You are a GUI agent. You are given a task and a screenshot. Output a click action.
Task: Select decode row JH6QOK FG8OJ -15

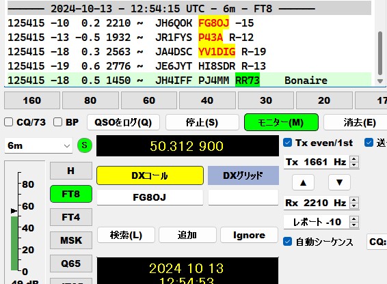point(189,23)
